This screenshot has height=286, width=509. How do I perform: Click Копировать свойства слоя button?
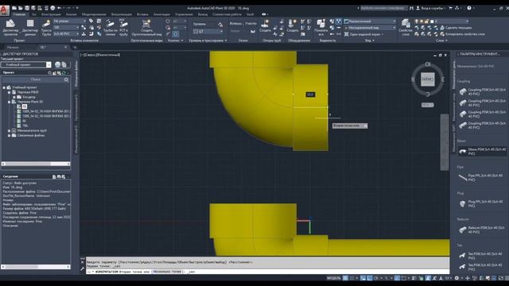point(463,34)
